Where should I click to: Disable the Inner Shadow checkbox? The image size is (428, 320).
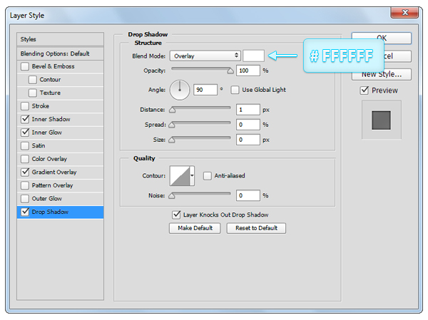point(26,119)
